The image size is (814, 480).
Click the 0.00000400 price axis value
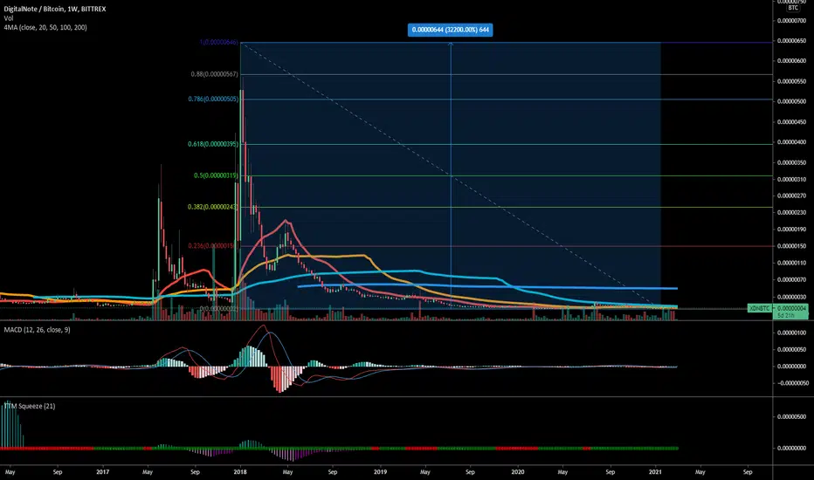pyautogui.click(x=791, y=142)
